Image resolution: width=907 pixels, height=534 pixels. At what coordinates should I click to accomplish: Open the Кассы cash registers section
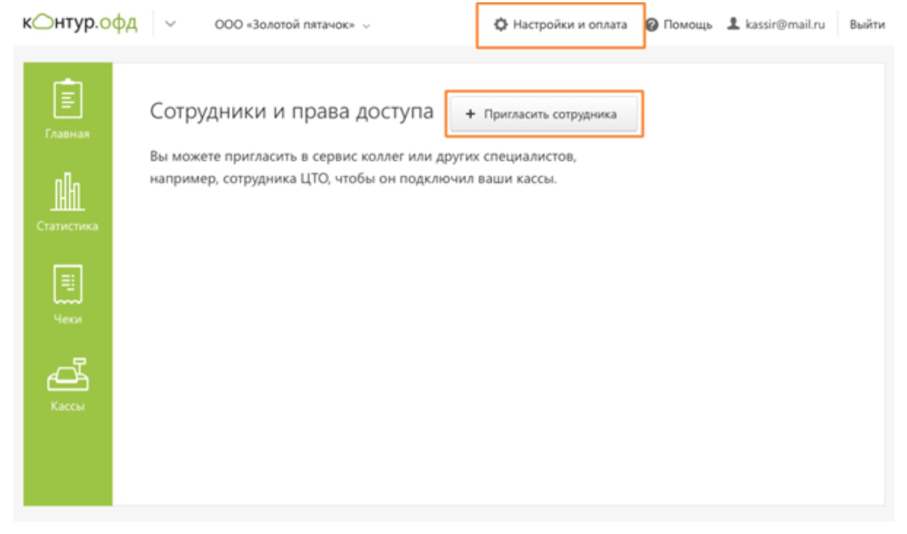pos(67,385)
